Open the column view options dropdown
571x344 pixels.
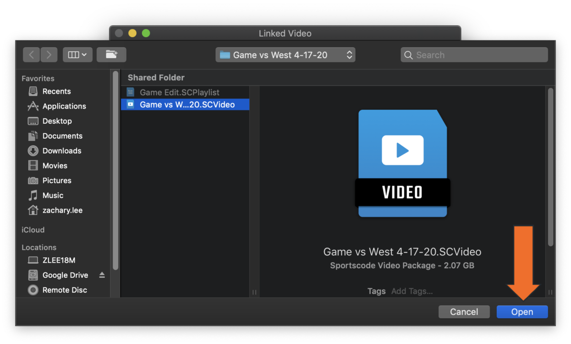coord(78,55)
